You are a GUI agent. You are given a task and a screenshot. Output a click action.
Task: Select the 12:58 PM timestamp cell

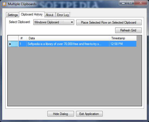coord(123,44)
